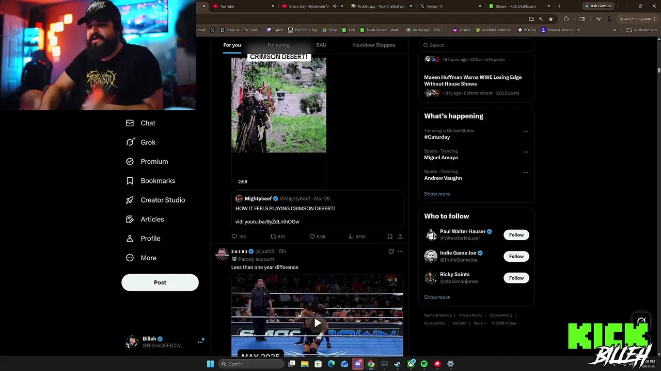View analytics showing 475K views

(357, 237)
